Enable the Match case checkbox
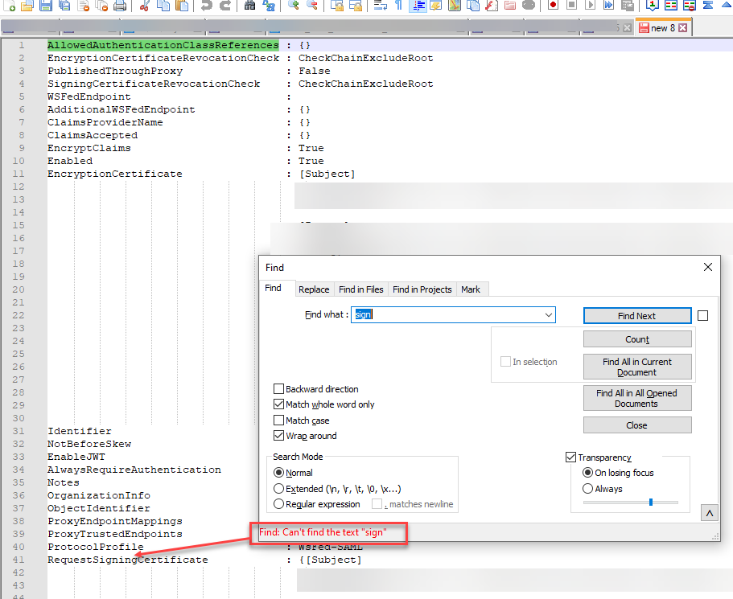Screen dimensions: 733x599 (278, 420)
